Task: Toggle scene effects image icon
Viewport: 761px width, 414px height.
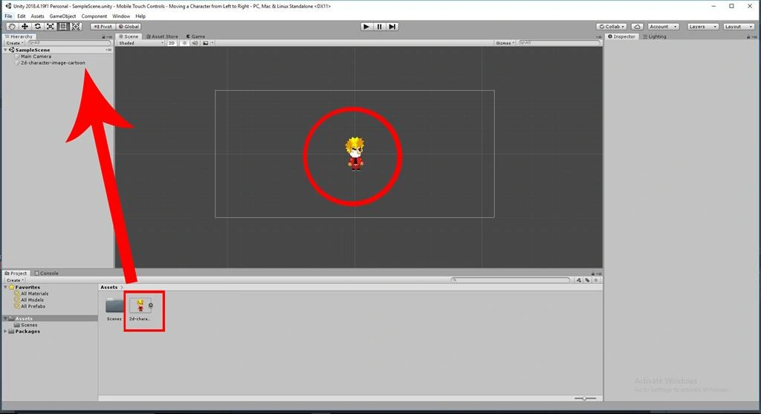Action: (x=205, y=43)
